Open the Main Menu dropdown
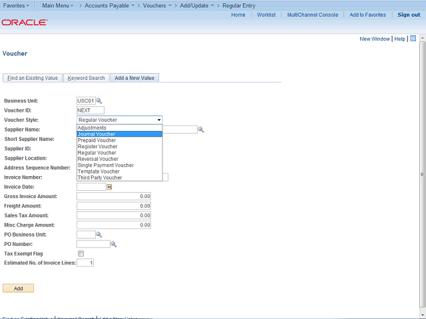Viewport: 426px width, 319px height. [x=58, y=5]
